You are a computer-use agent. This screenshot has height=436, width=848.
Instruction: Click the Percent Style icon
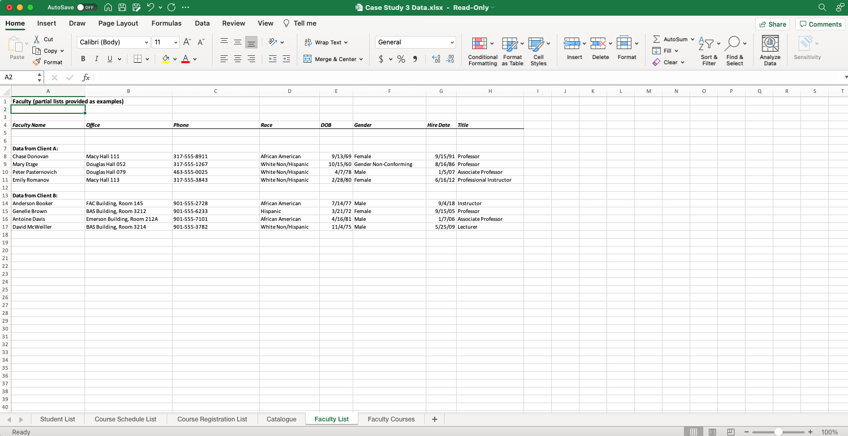click(401, 59)
